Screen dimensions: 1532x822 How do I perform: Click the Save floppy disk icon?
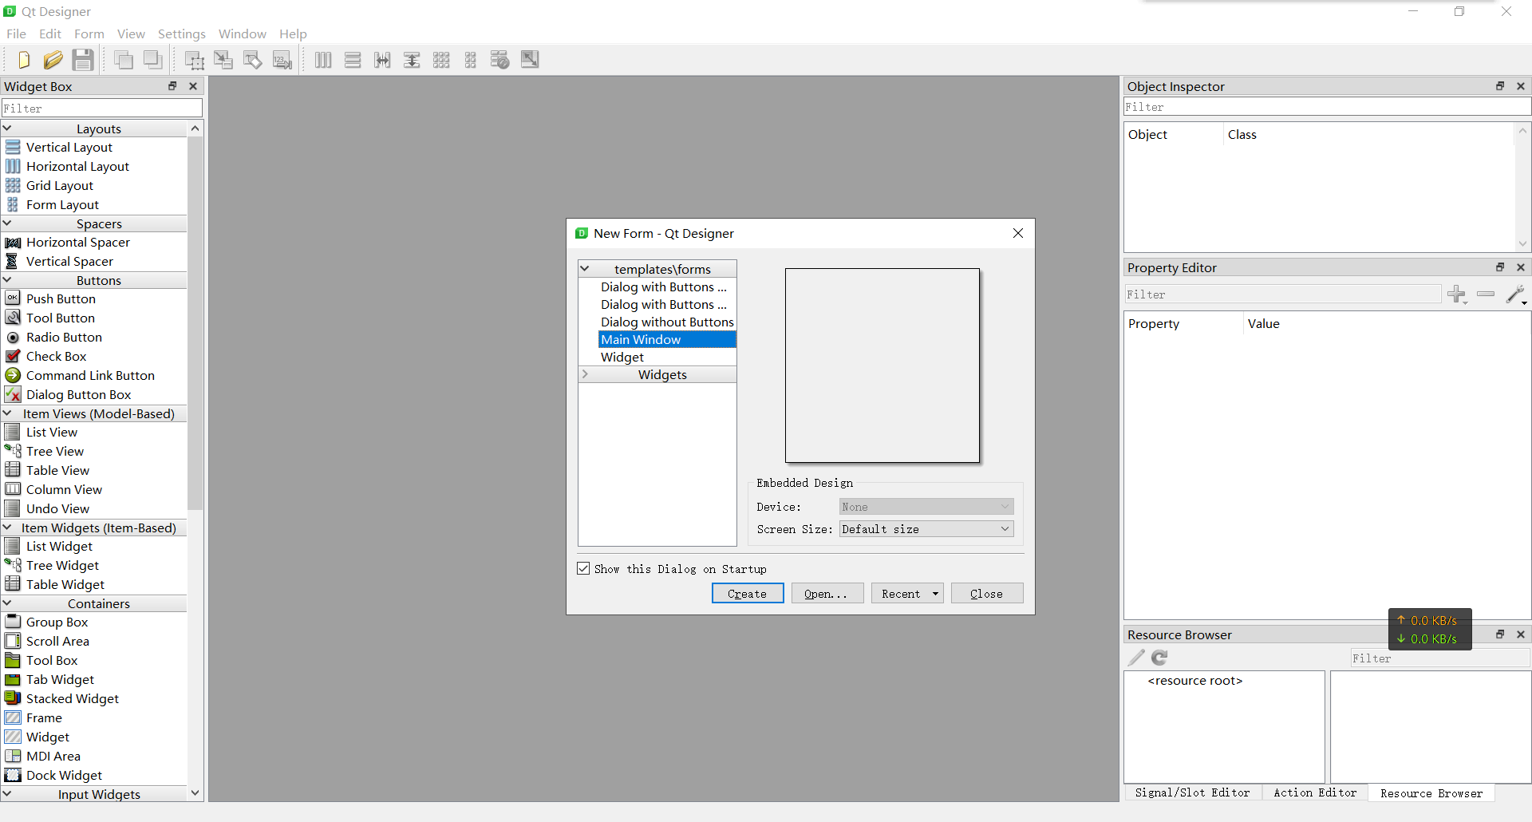(83, 60)
